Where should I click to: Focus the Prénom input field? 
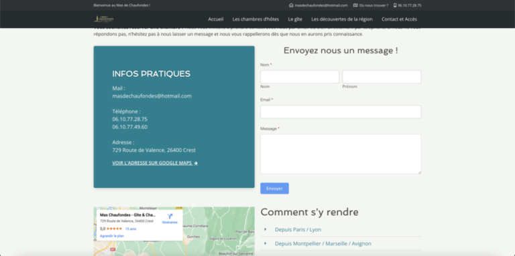pos(382,77)
